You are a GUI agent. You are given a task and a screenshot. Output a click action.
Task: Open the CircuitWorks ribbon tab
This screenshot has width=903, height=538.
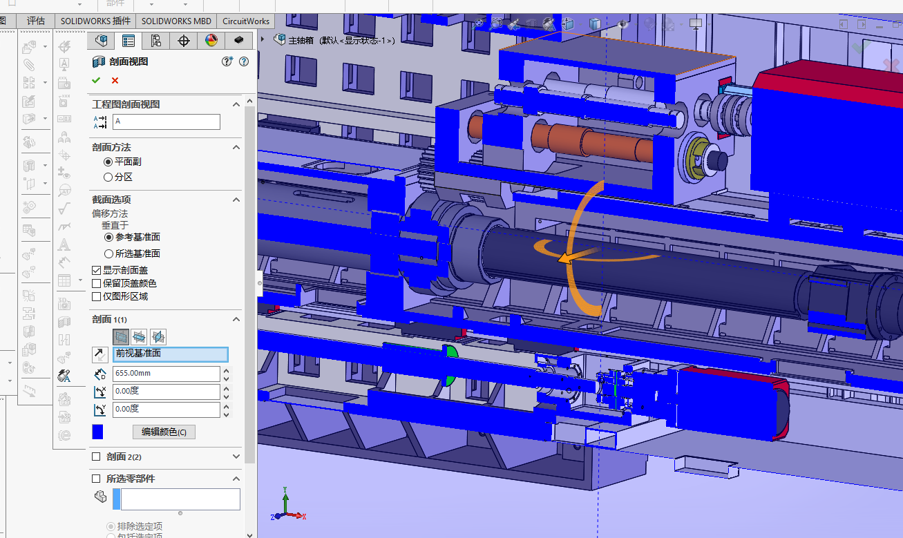click(x=246, y=21)
